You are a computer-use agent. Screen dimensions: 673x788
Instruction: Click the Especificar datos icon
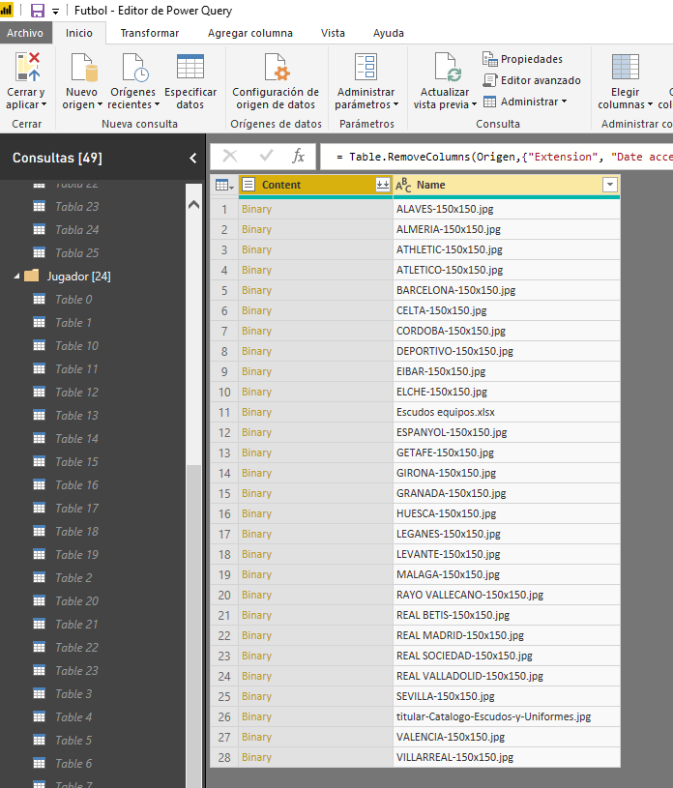coord(190,67)
